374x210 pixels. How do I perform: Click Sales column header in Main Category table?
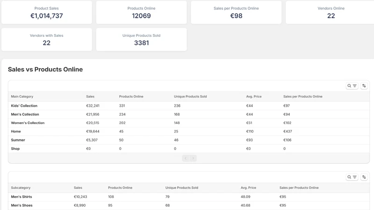pos(90,97)
